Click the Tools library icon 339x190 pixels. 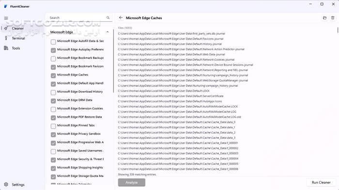[x=6, y=48]
